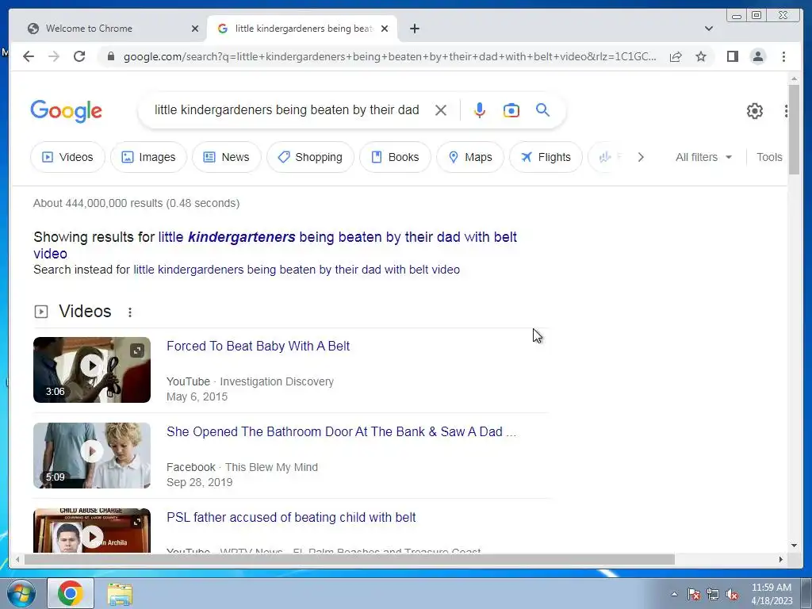Click the Action Center flag tray icon
The width and height of the screenshot is (812, 609).
click(x=694, y=594)
